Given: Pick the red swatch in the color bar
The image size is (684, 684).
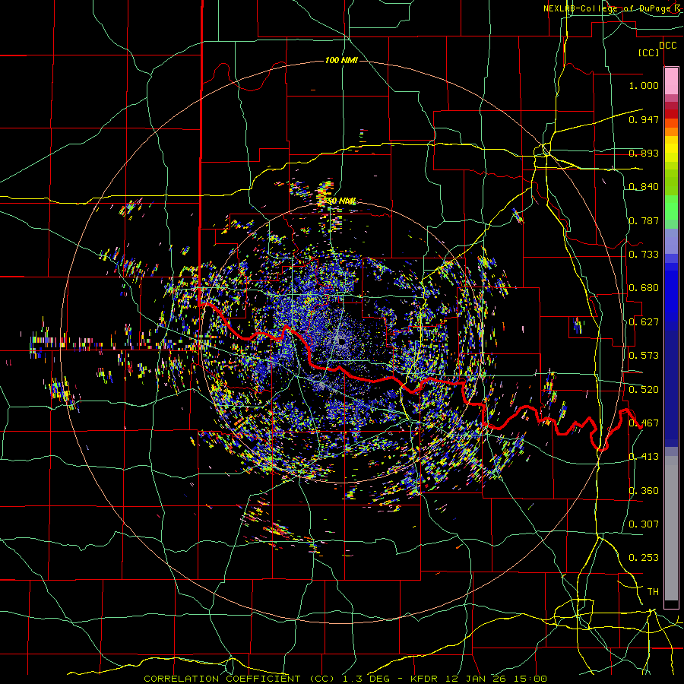Looking at the screenshot, I should click(x=671, y=114).
